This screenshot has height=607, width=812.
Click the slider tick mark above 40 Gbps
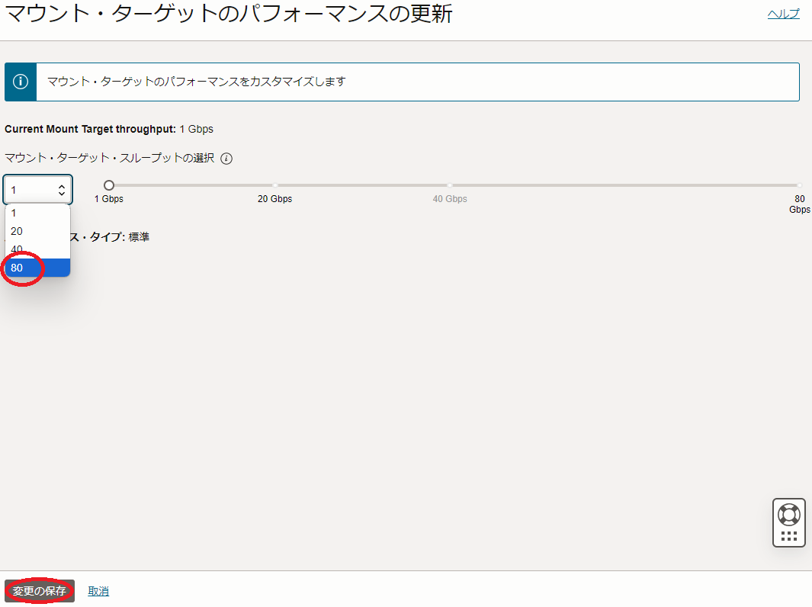(x=450, y=185)
